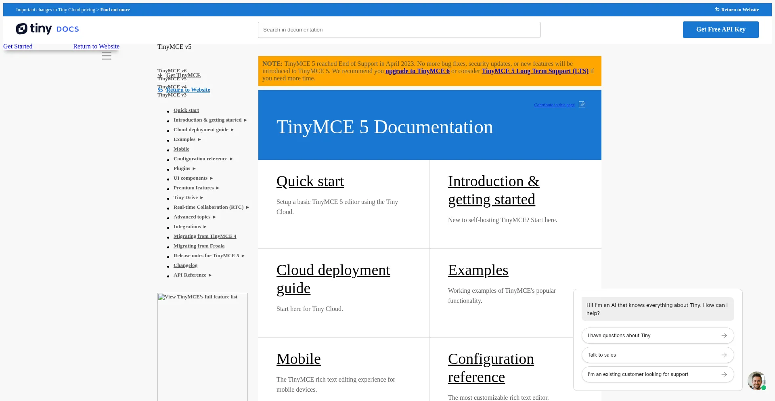Click View TinyMCE's full feature list image
This screenshot has height=401, width=775.
203,346
